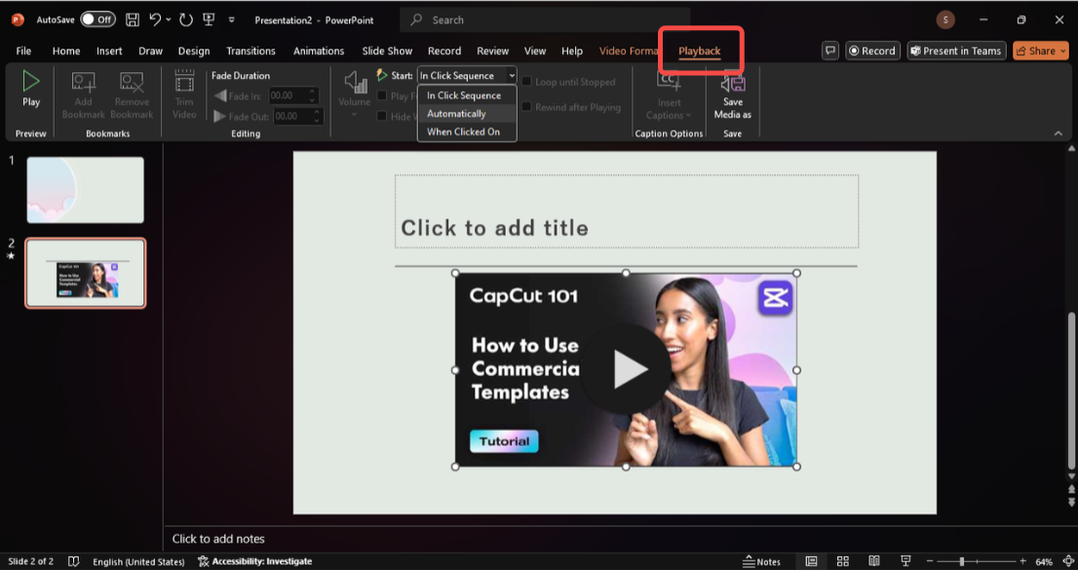Click the vertical scrollbar thumb

click(1071, 390)
